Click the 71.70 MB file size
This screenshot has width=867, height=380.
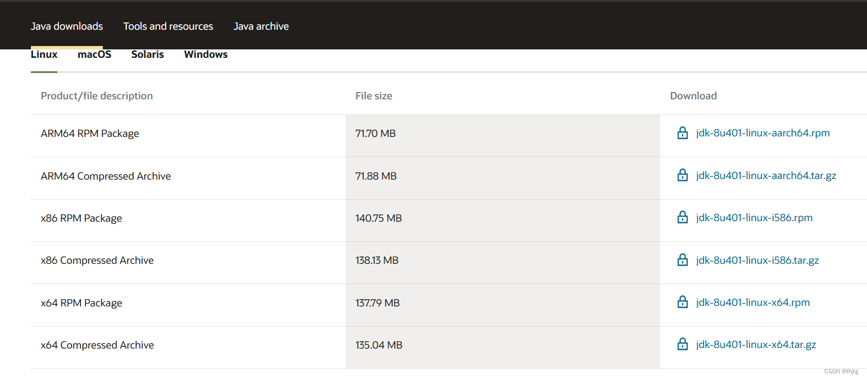[x=375, y=134]
